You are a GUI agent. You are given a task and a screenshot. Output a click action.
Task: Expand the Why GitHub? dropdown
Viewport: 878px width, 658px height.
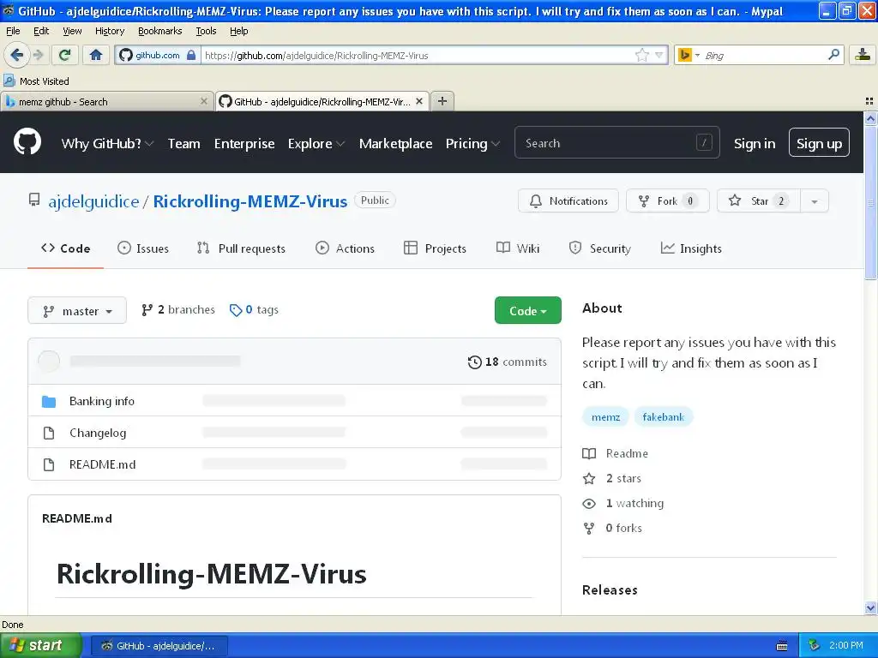pyautogui.click(x=107, y=144)
